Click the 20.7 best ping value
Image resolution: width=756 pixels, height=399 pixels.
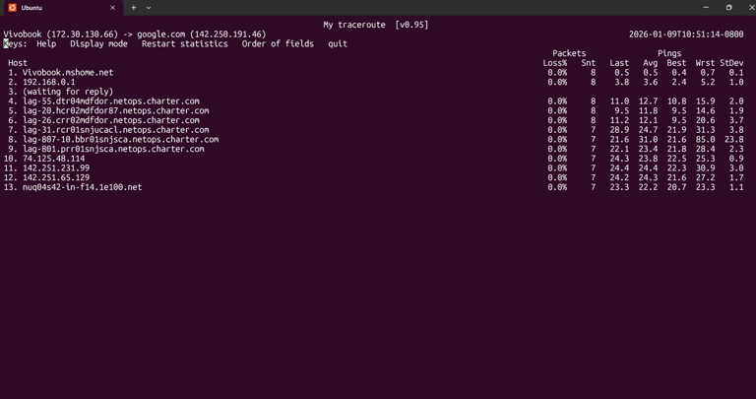pyautogui.click(x=676, y=187)
